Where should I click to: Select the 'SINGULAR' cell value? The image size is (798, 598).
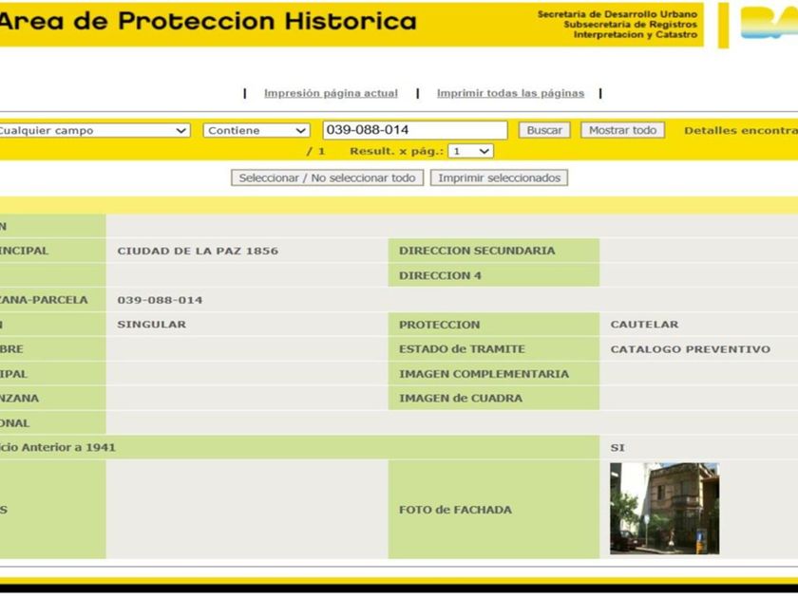click(152, 325)
